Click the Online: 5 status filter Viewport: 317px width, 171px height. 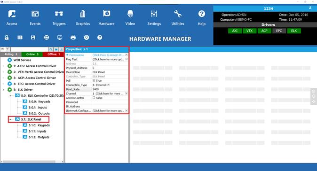click(x=32, y=54)
